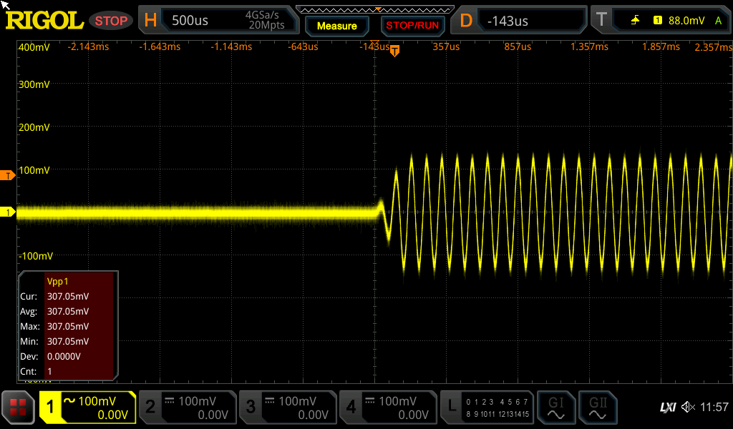Select the channel 1 ground reference marker

coord(8,212)
